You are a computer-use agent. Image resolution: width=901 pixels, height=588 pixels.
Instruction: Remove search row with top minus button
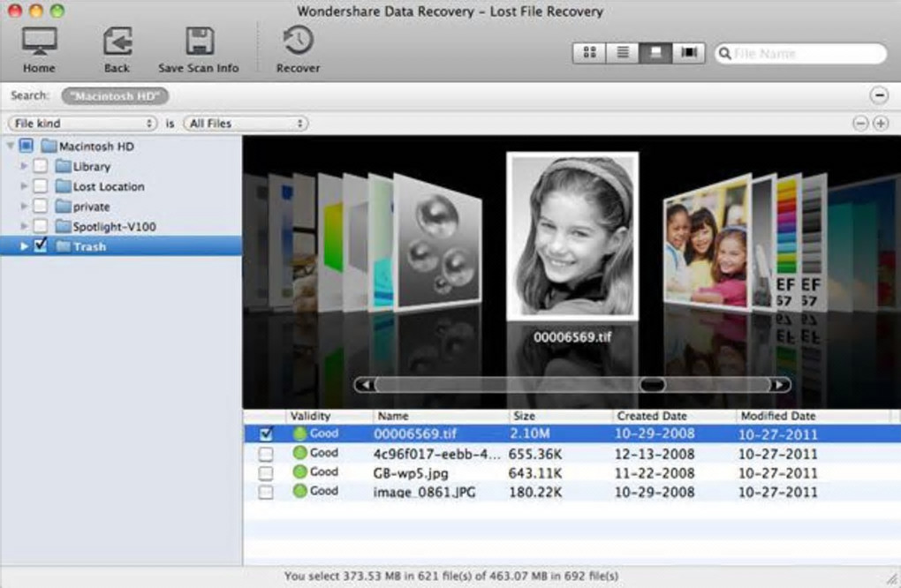[x=879, y=95]
